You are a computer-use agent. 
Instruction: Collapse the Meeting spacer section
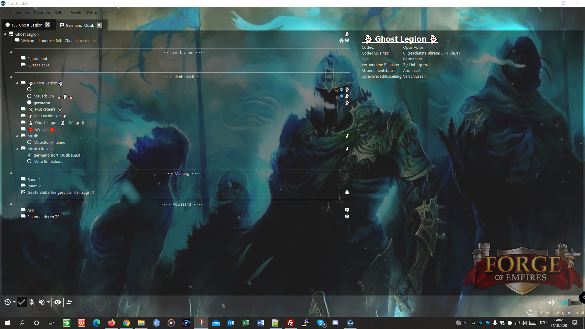(x=11, y=173)
